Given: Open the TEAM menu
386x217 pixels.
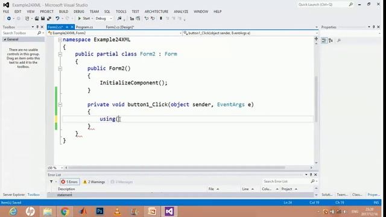Looking at the screenshot, I should 94,11.
